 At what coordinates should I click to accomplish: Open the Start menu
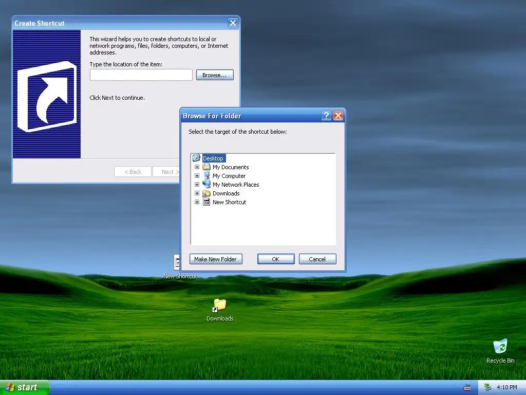point(25,387)
